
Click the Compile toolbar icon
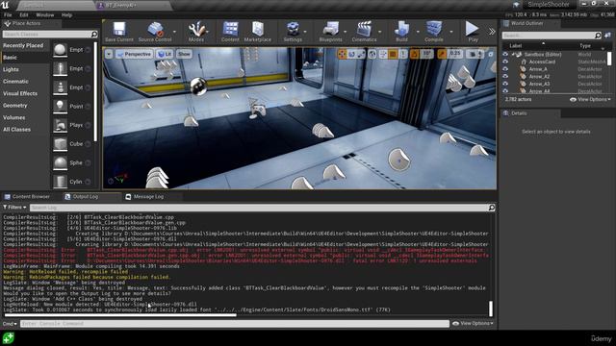tap(434, 29)
